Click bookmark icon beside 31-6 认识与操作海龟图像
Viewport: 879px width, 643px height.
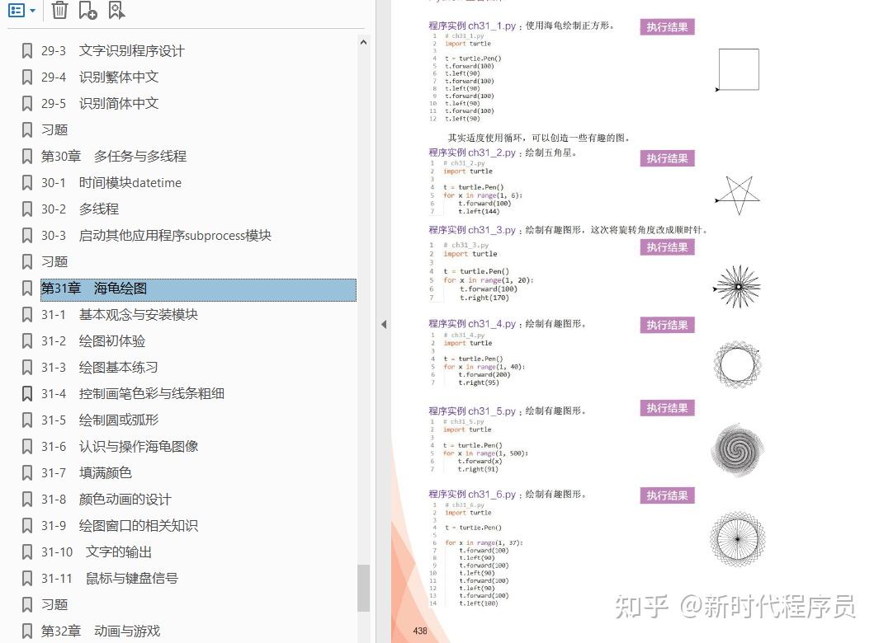coord(27,447)
